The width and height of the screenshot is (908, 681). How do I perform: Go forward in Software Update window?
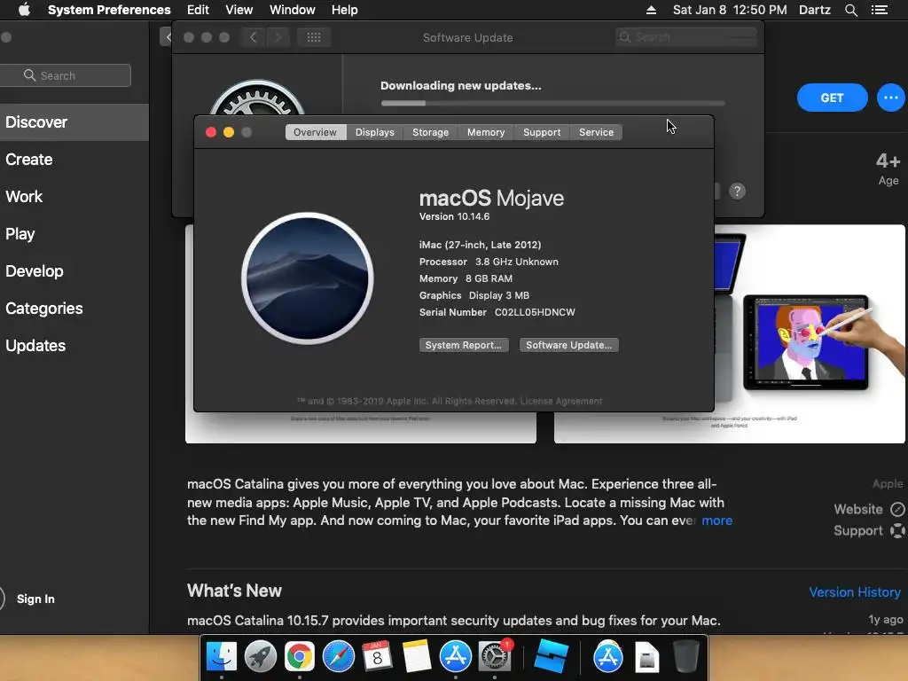(278, 37)
